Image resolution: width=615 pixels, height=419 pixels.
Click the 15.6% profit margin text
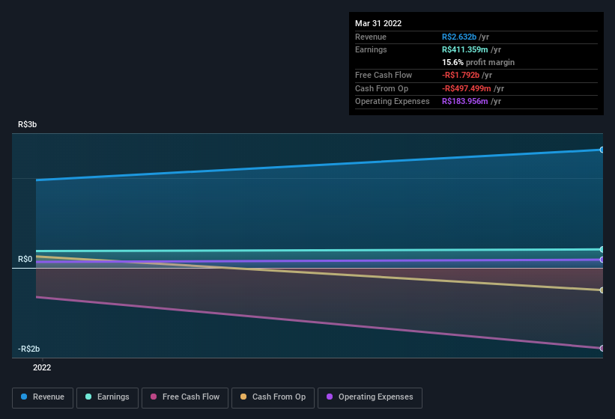point(478,62)
